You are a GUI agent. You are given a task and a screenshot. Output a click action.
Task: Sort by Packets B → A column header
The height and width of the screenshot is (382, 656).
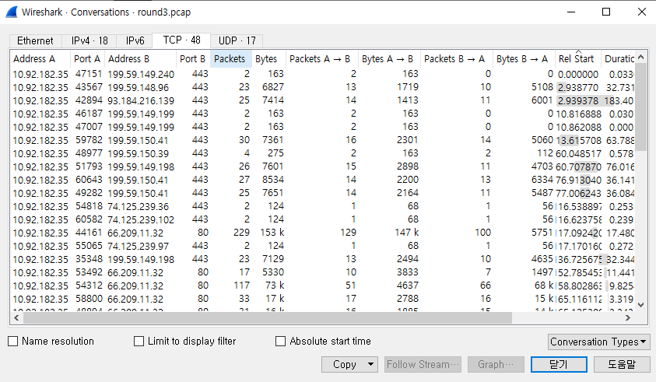coord(457,59)
